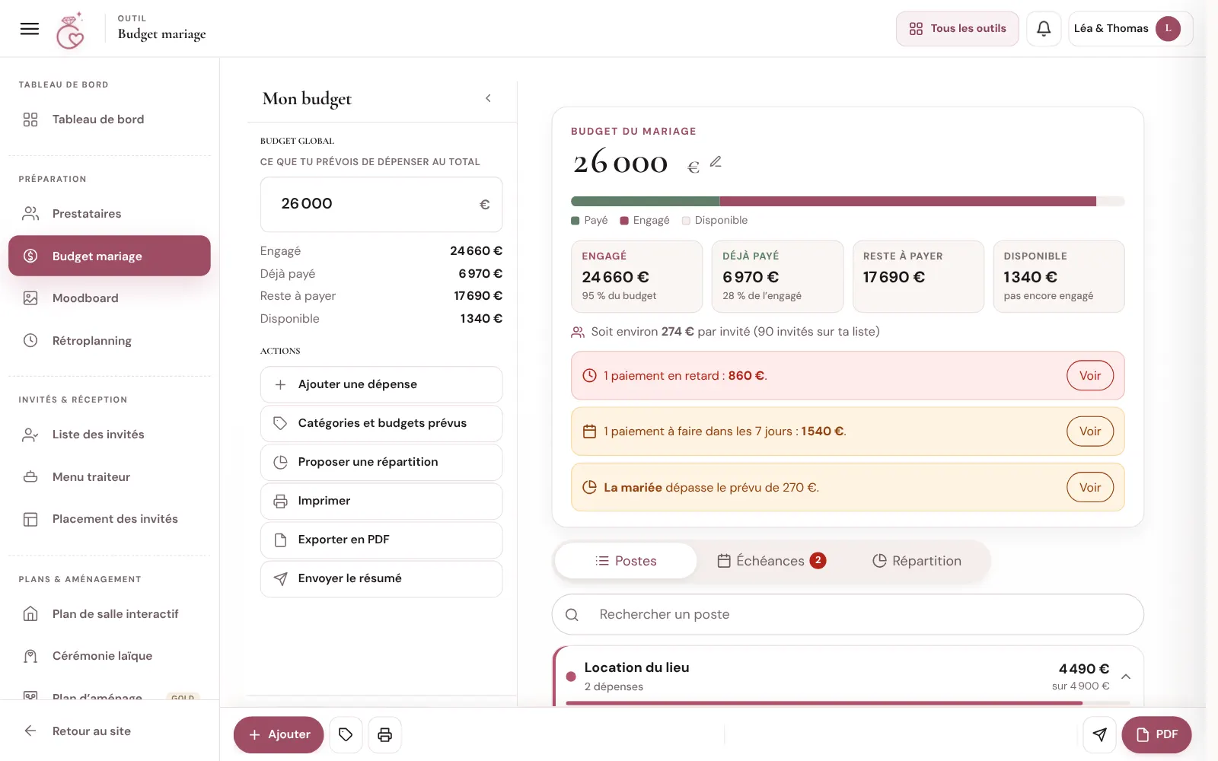This screenshot has width=1218, height=761.
Task: Switch to the Échéances tab
Action: pos(772,561)
